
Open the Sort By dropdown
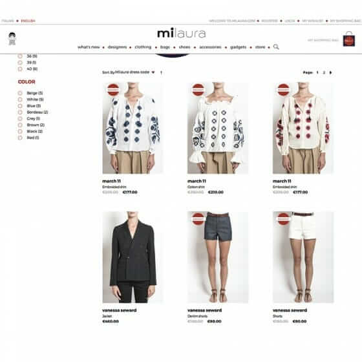click(129, 72)
